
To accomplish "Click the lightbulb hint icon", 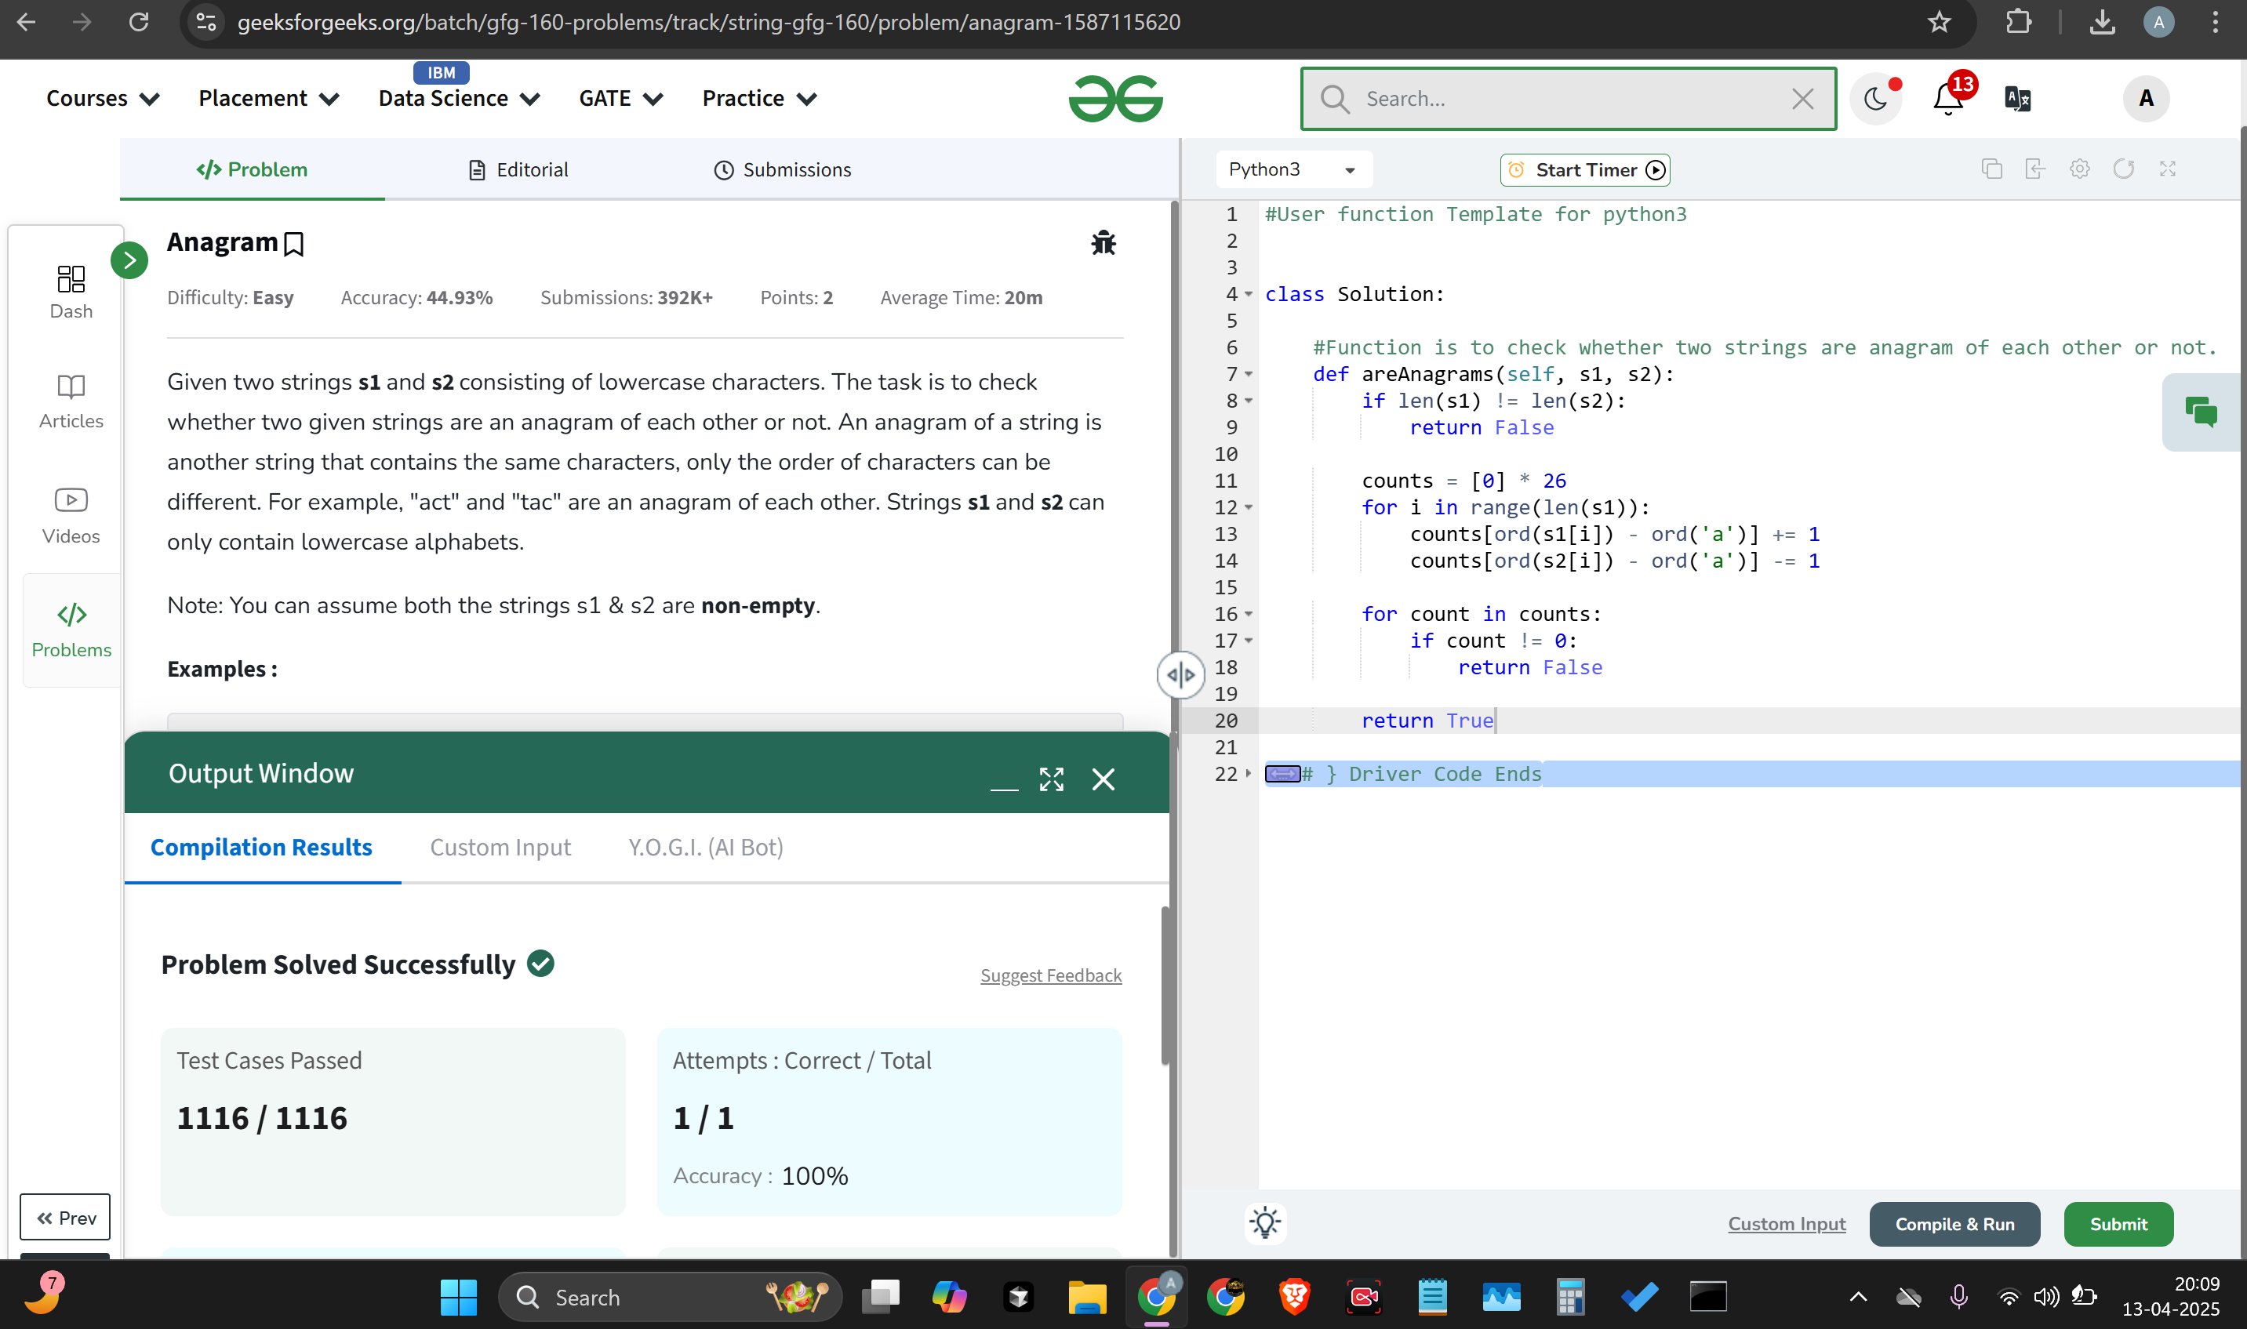I will coord(1265,1222).
